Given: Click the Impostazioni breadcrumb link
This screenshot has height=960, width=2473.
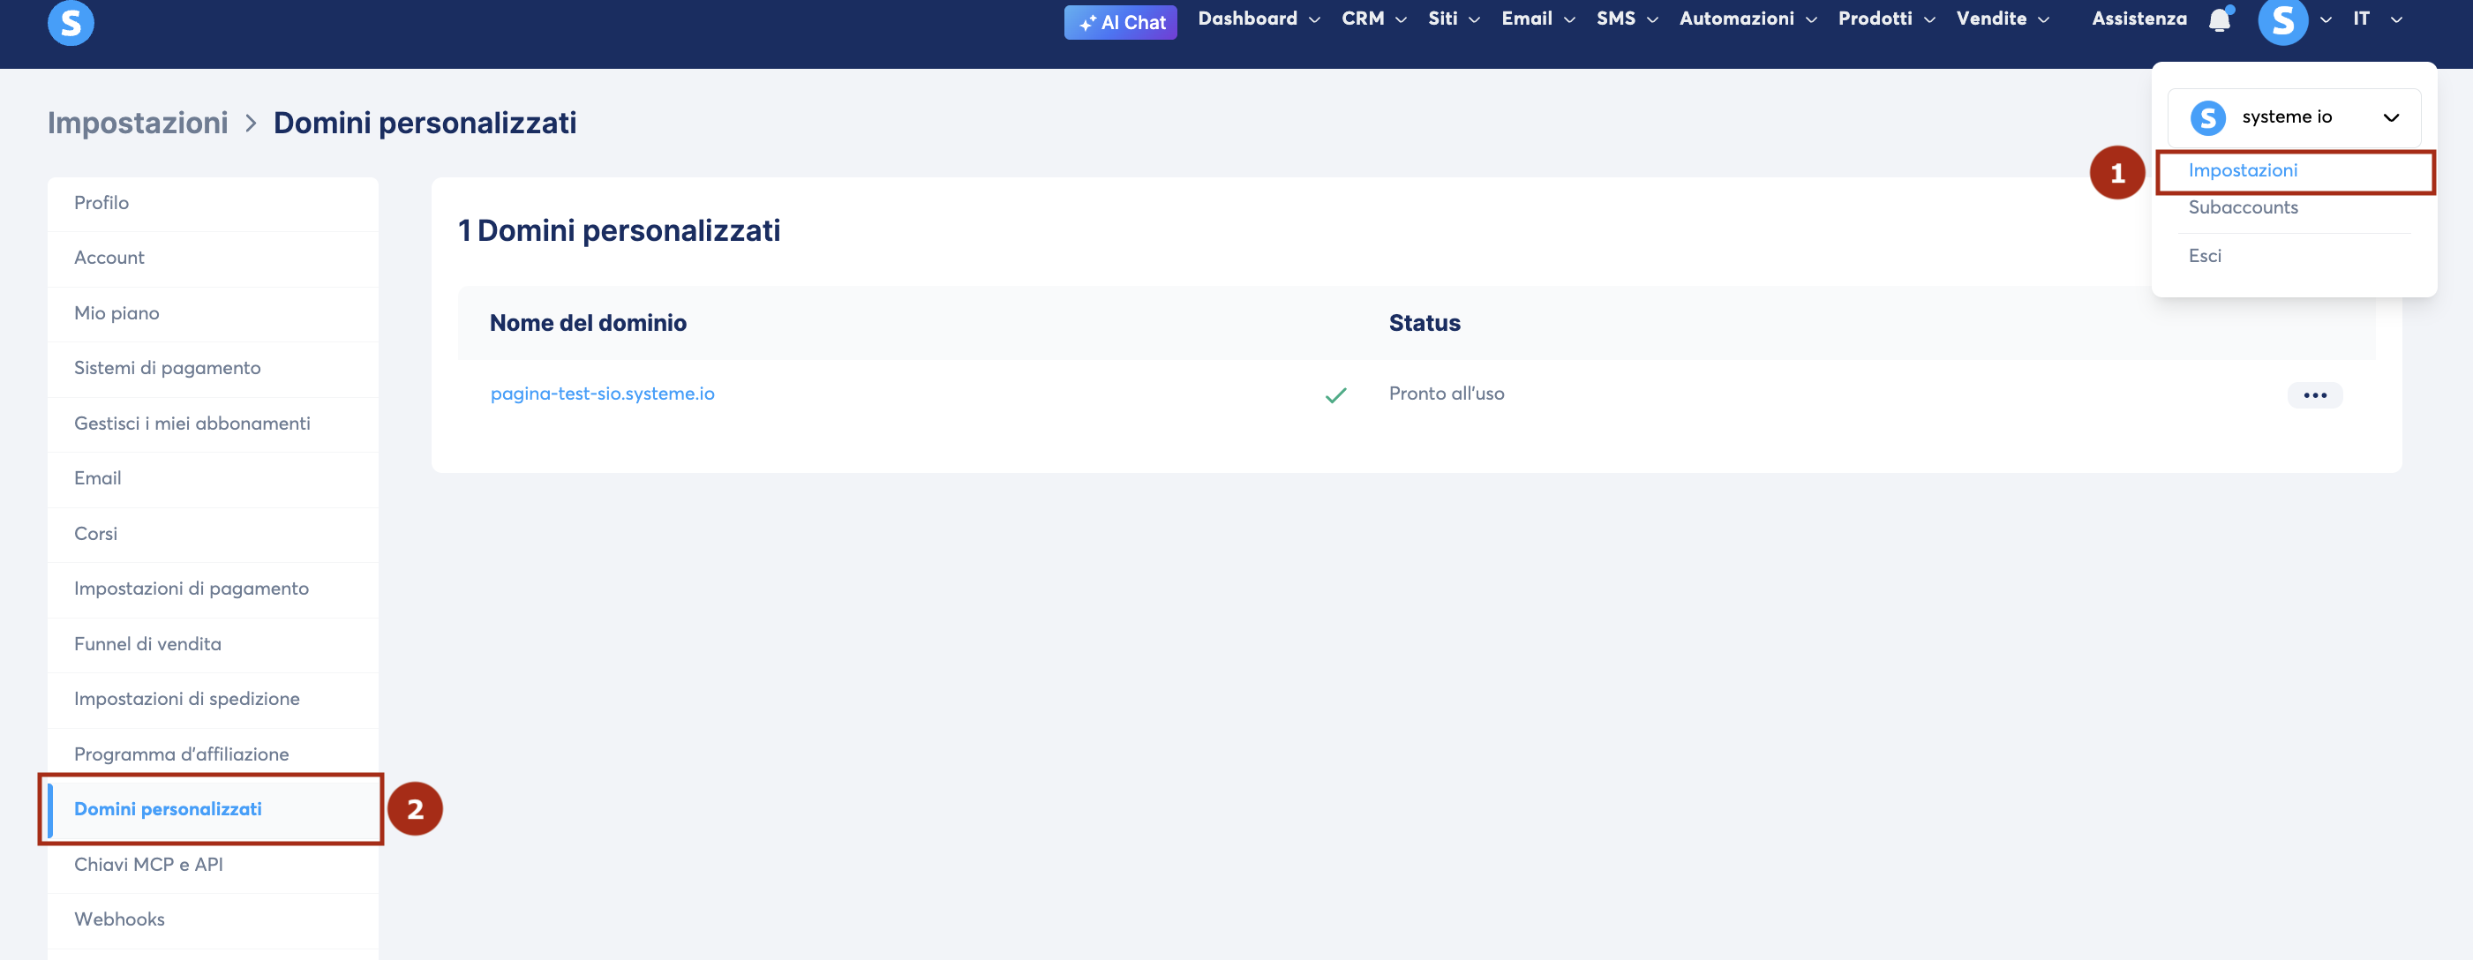Looking at the screenshot, I should click(138, 123).
